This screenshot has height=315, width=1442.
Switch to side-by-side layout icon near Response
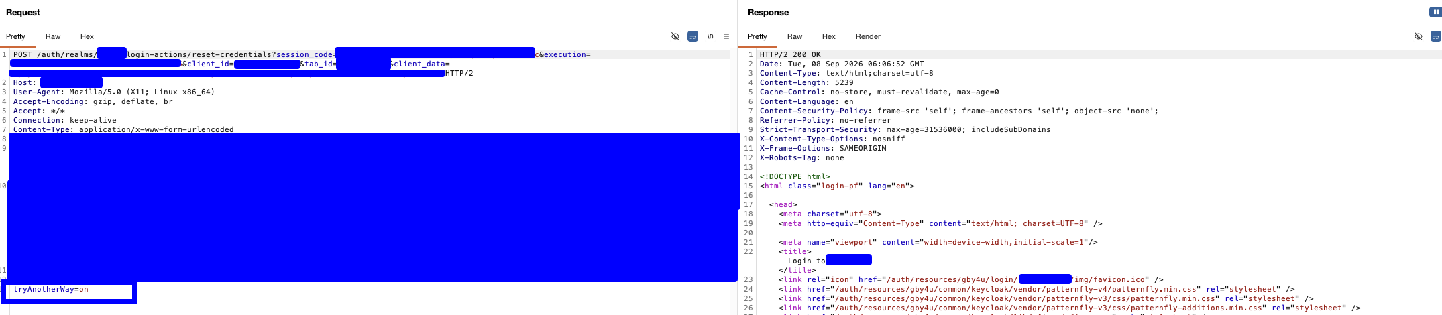[x=1435, y=12]
